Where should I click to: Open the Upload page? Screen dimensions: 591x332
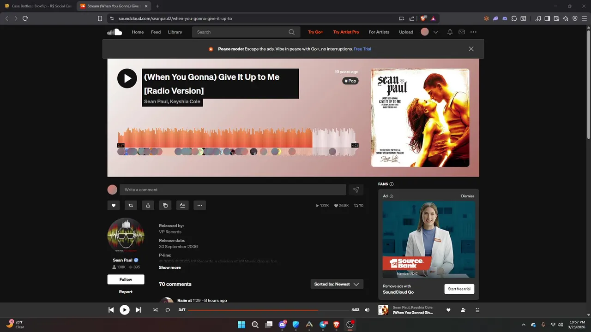click(406, 32)
